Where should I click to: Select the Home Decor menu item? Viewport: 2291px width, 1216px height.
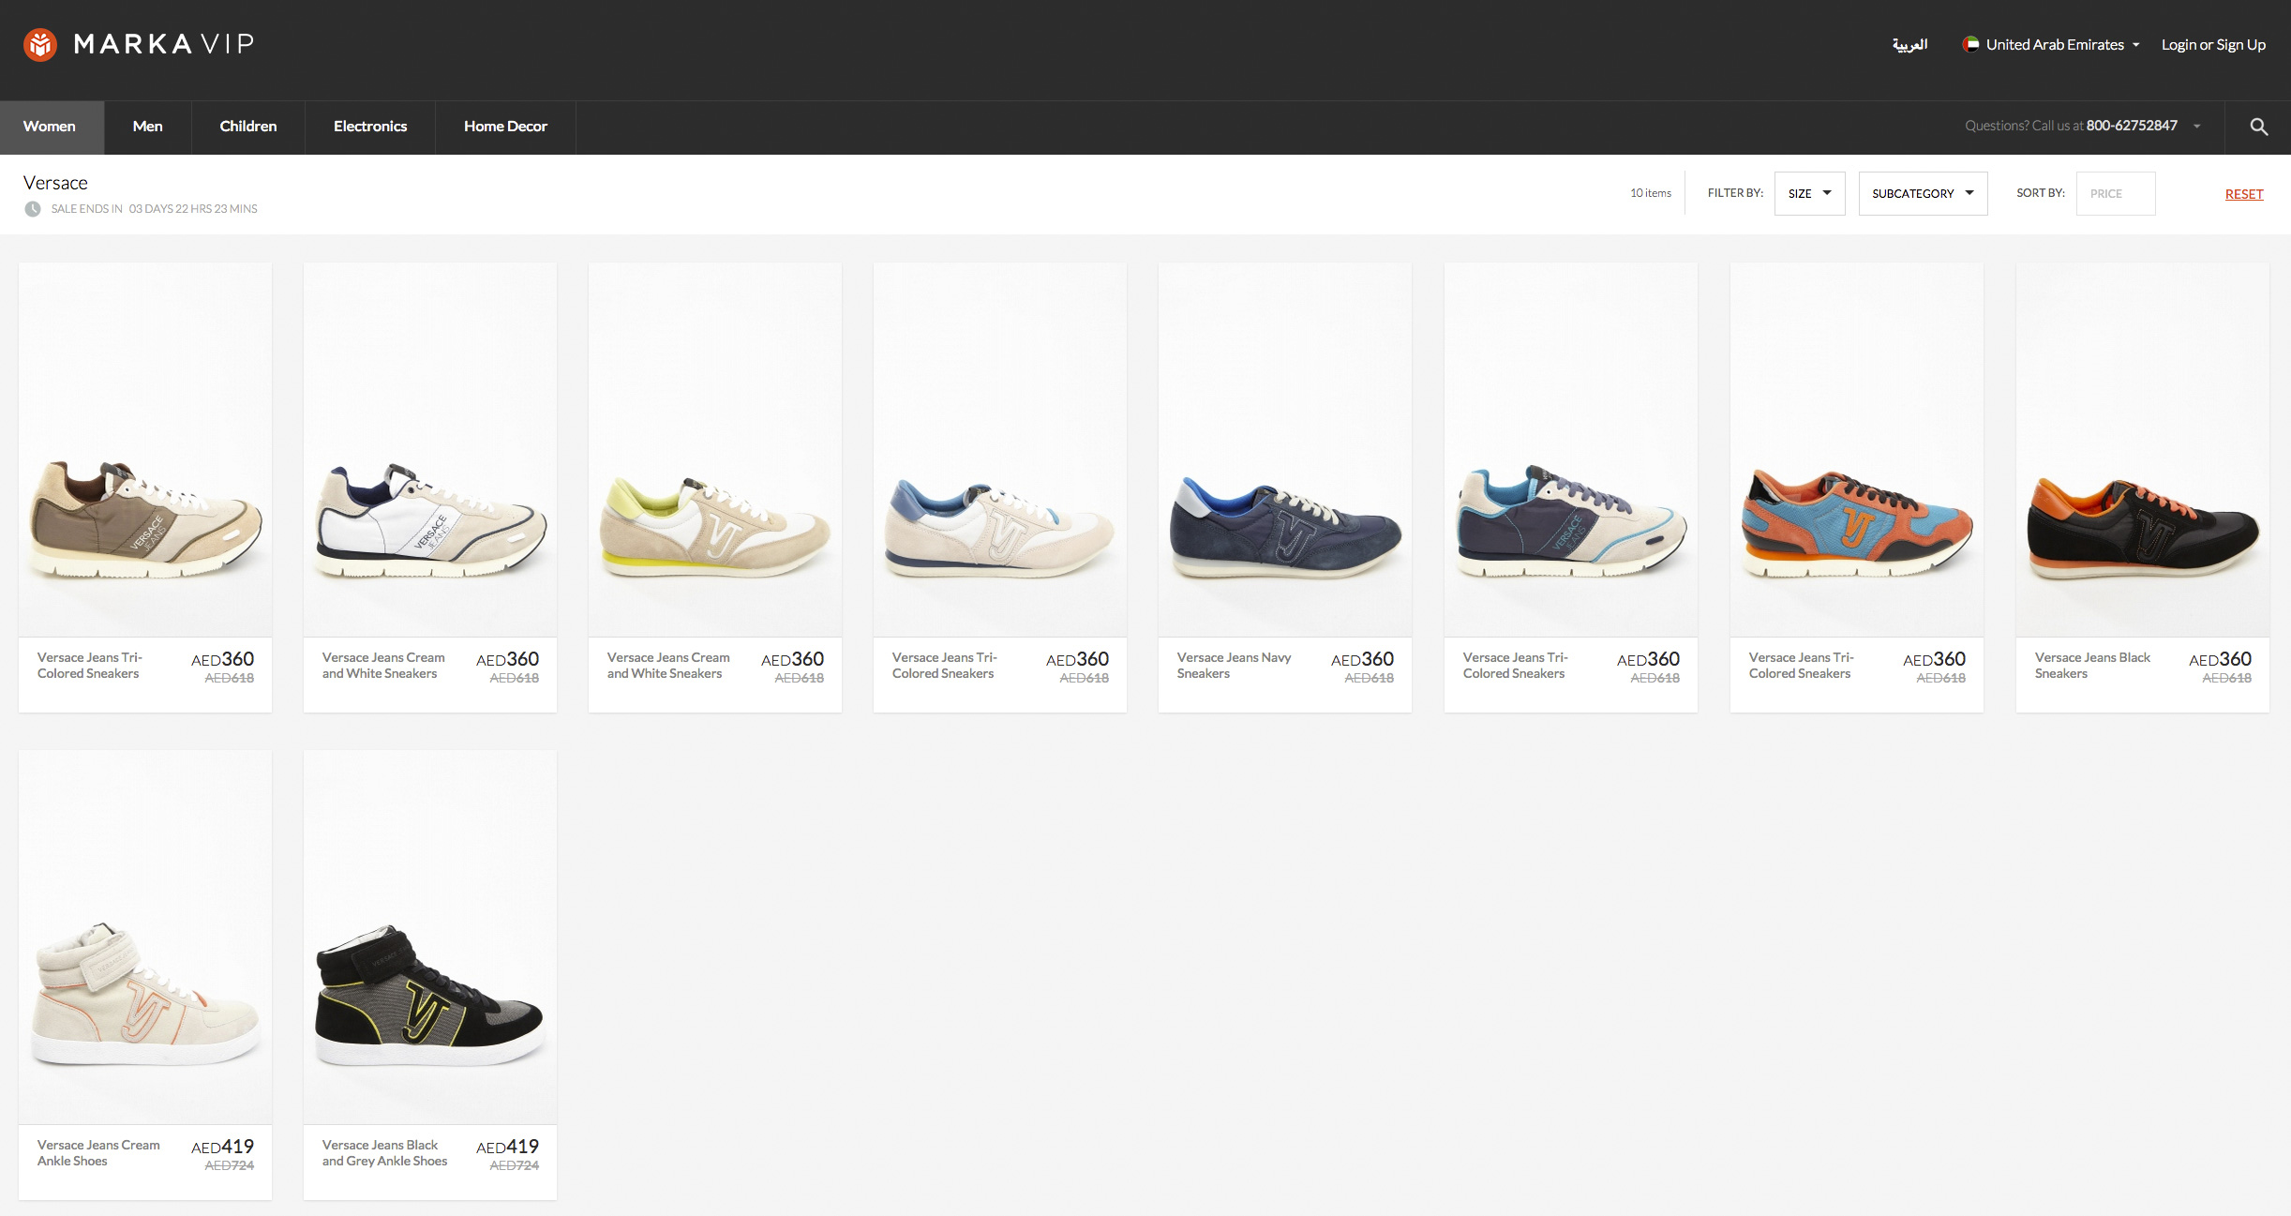point(504,127)
